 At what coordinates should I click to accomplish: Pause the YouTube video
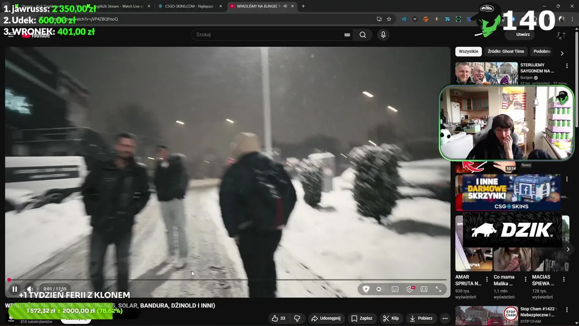[x=14, y=289]
